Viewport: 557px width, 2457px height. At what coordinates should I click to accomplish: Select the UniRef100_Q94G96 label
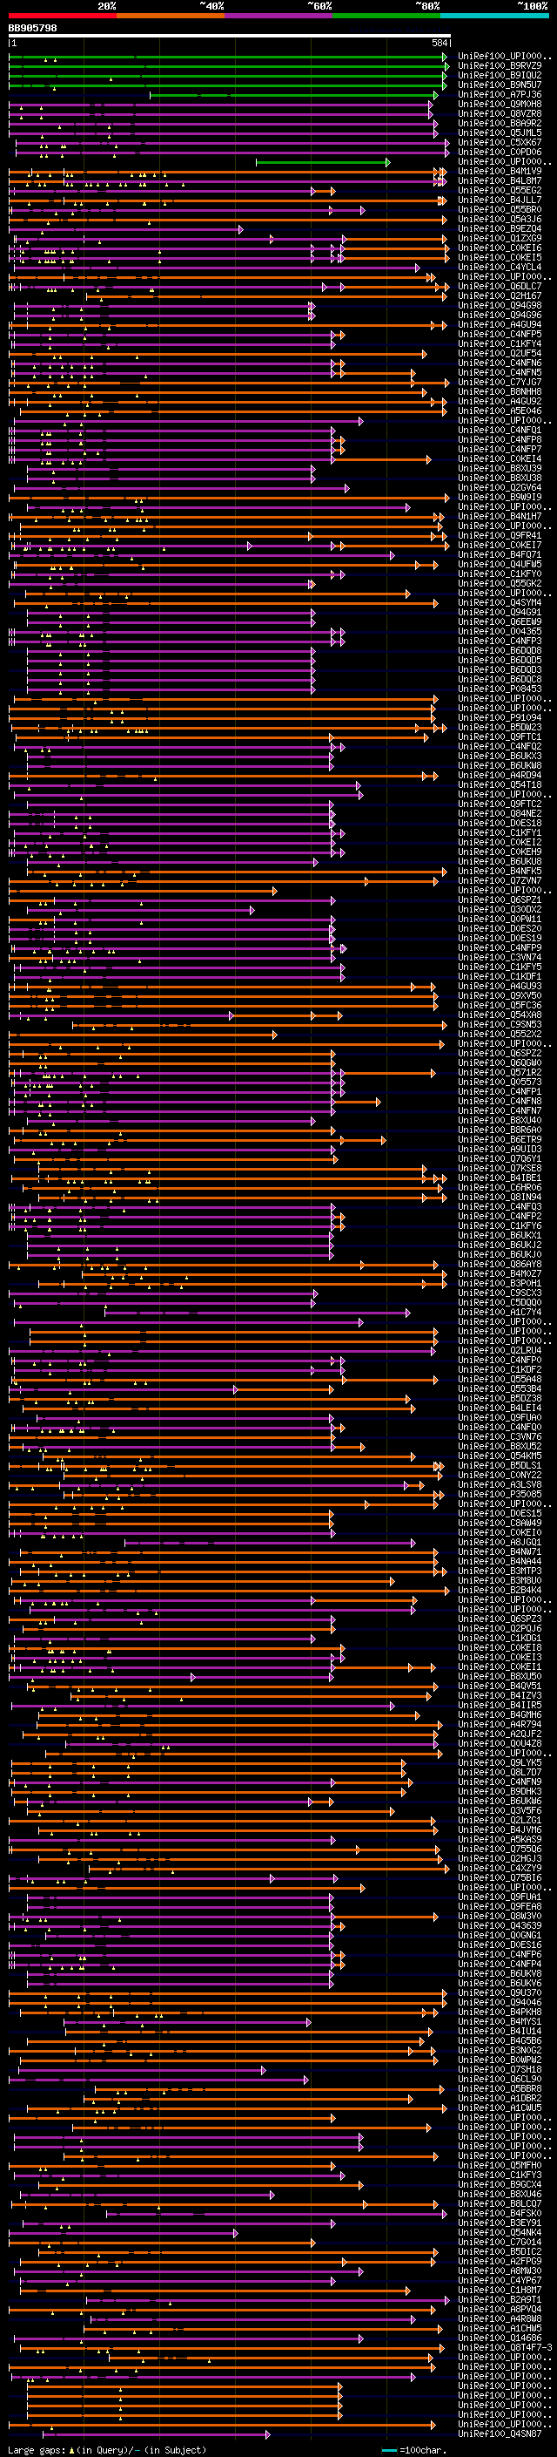pos(500,315)
